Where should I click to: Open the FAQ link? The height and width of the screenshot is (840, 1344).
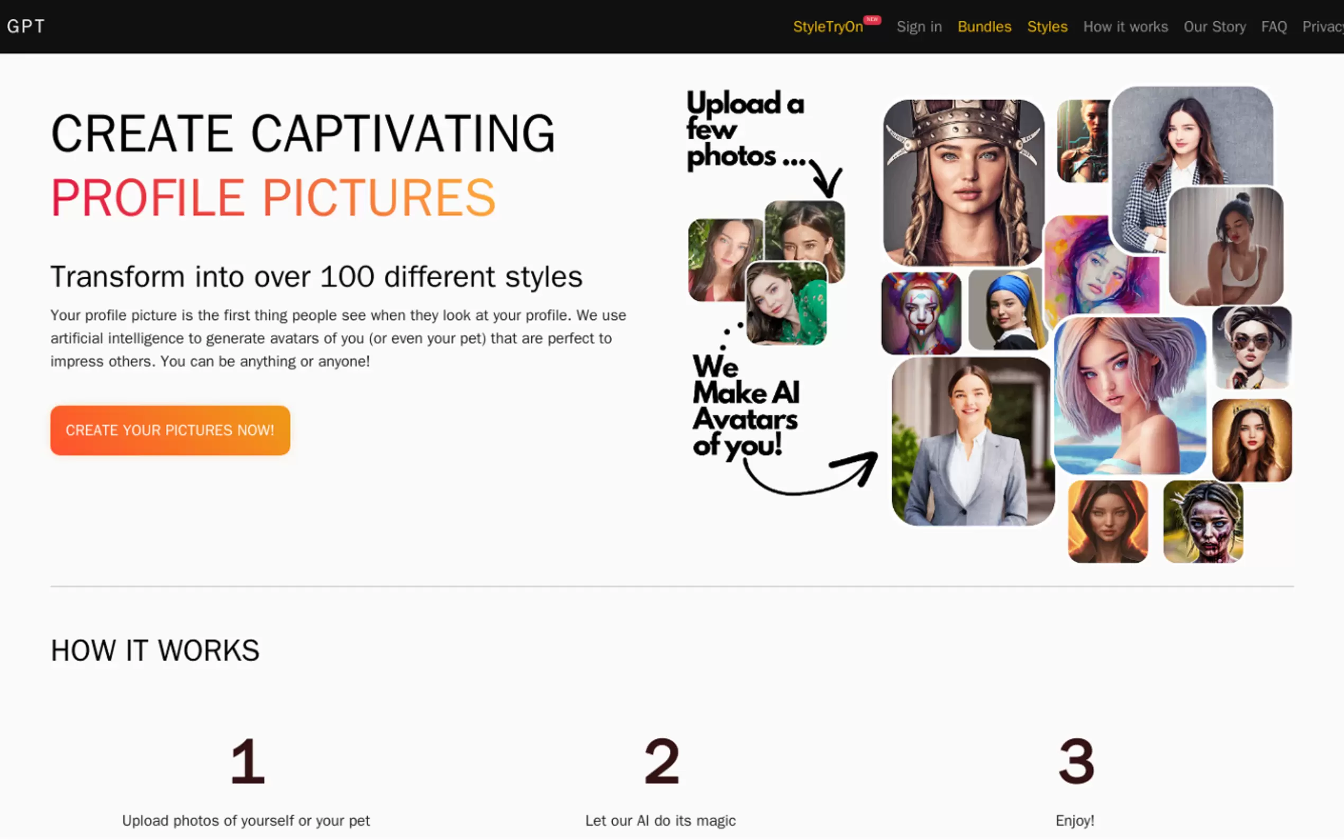(x=1274, y=26)
